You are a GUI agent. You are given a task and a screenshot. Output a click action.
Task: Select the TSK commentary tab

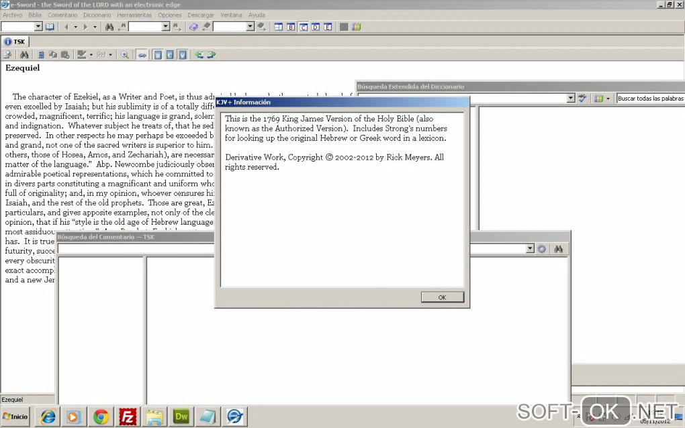click(15, 42)
